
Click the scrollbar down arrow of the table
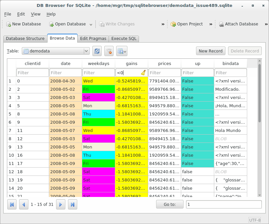tap(259, 195)
